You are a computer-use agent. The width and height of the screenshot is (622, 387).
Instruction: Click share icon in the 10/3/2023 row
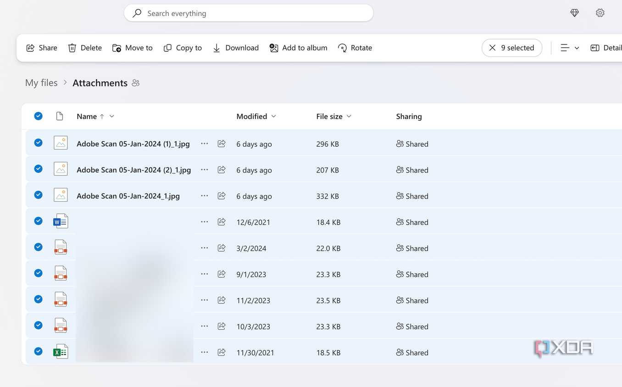pyautogui.click(x=222, y=326)
